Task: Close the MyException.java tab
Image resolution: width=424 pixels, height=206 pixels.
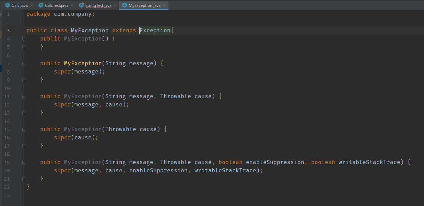Action: [164, 5]
